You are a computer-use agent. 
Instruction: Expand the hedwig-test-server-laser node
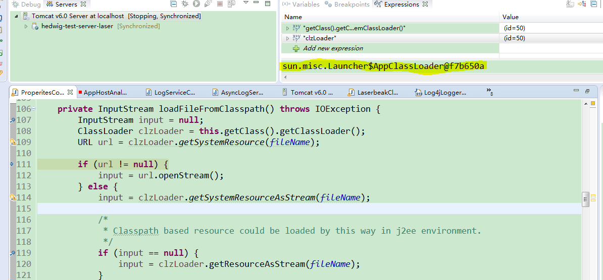click(26, 27)
